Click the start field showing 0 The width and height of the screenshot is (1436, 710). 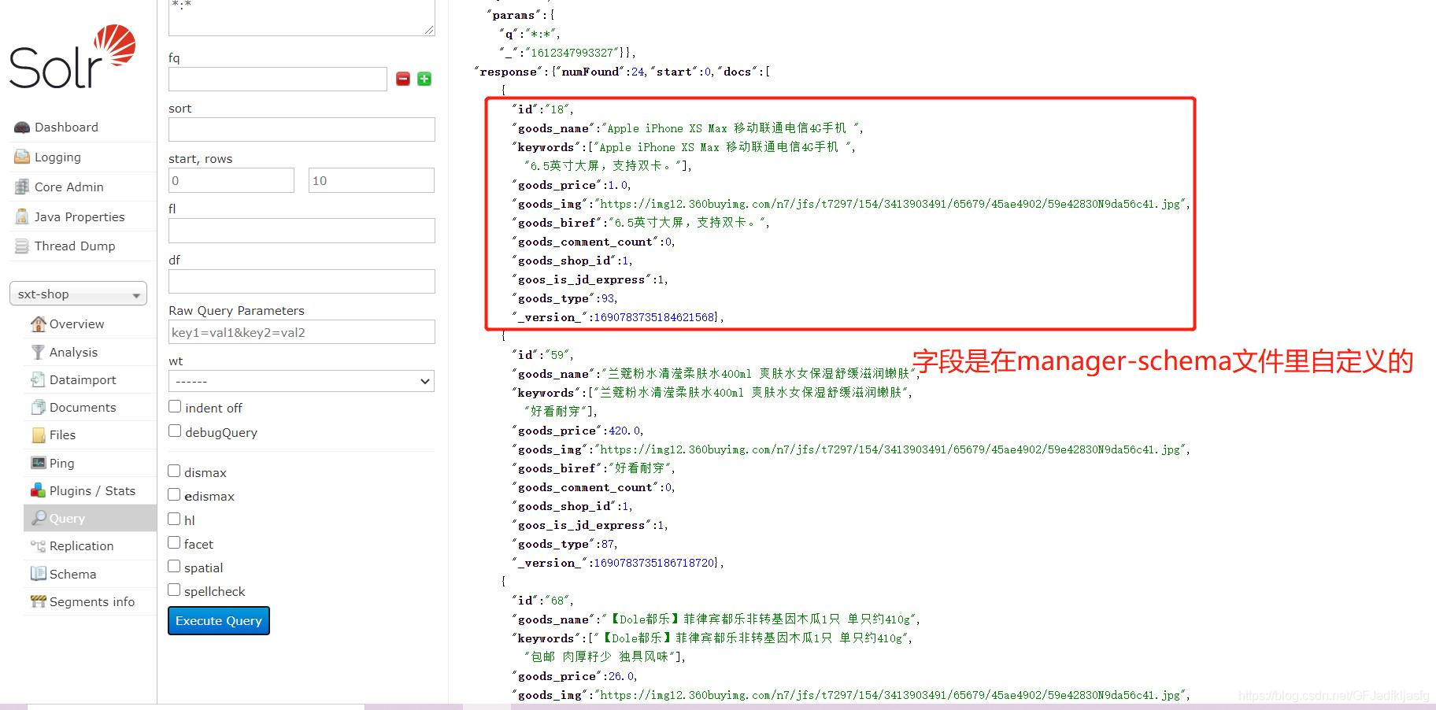[x=231, y=180]
